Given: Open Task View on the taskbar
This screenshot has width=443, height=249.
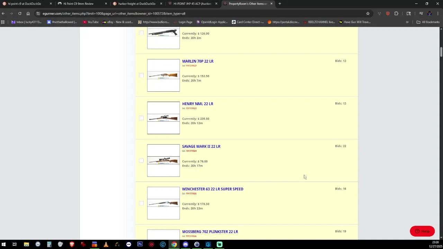Looking at the screenshot, I should point(15,245).
